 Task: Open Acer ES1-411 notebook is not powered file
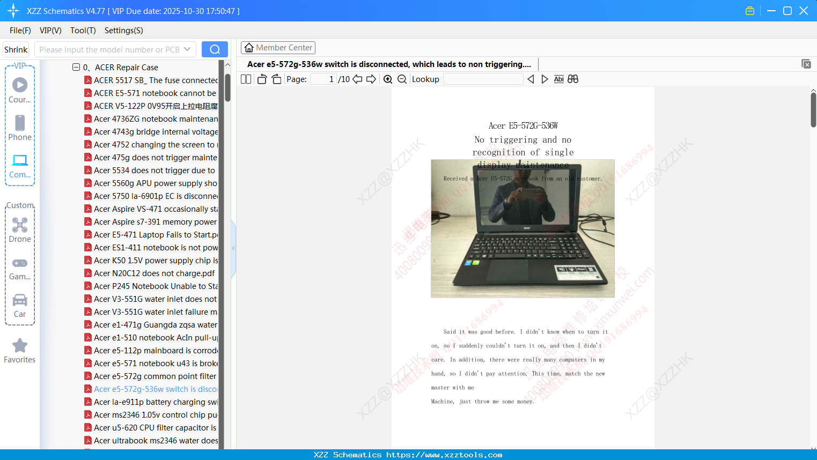(x=151, y=248)
